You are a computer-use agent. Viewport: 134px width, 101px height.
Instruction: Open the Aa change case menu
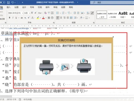tap(40, 13)
